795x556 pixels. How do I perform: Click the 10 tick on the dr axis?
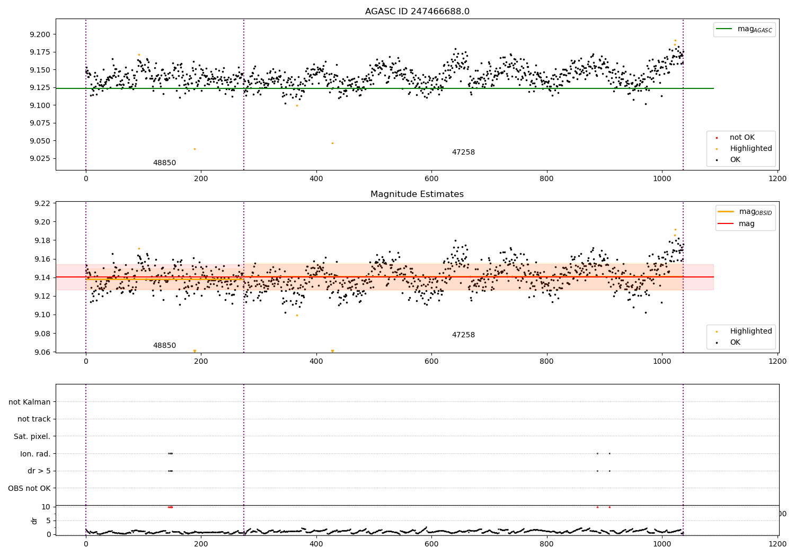[x=46, y=507]
